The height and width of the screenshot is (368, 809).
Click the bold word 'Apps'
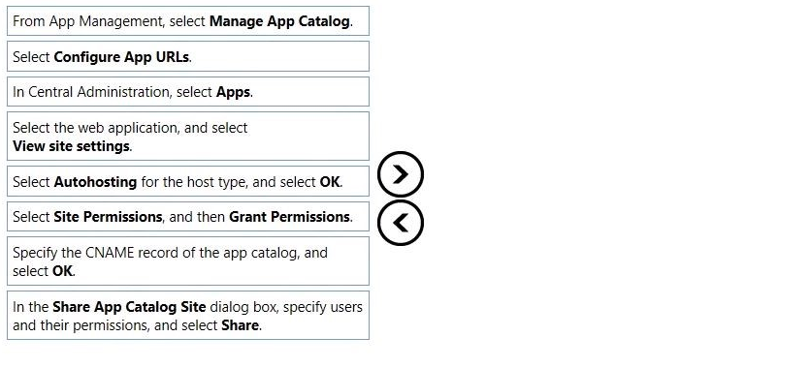[x=233, y=92]
